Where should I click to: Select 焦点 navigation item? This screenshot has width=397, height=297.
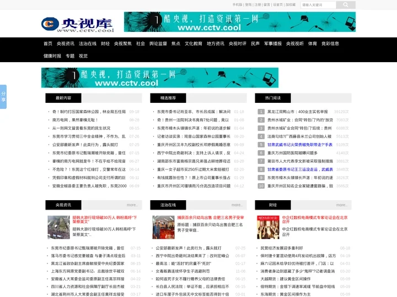pos(176,43)
